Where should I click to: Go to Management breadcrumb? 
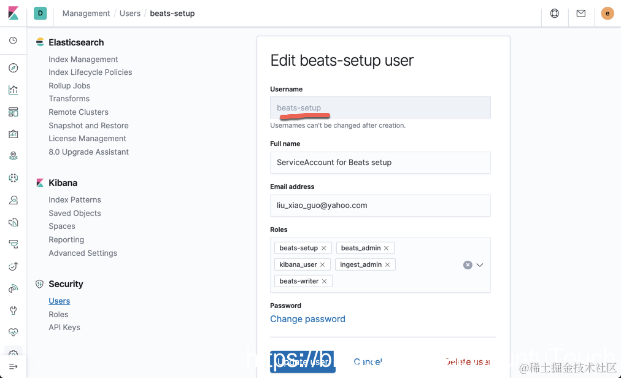coord(86,13)
